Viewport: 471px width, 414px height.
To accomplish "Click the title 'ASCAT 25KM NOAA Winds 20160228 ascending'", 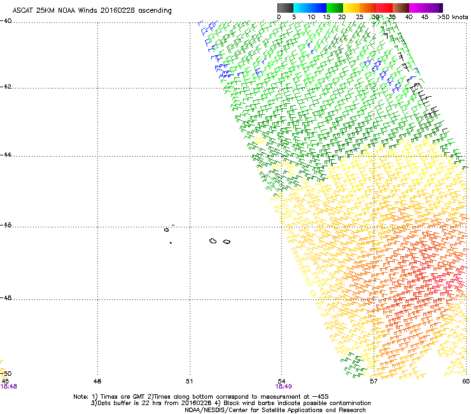I will 92,11.
